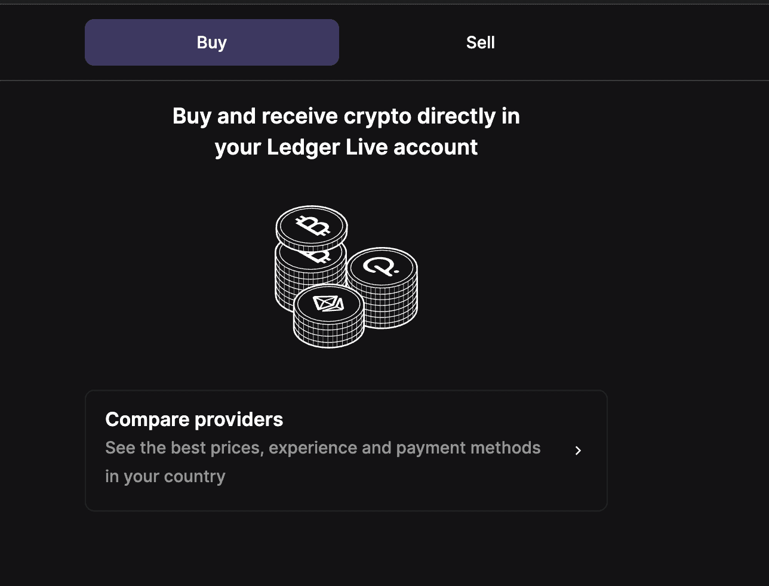Screen dimensions: 769x586
Task: Click the "Compare providers" title text
Action: pos(194,420)
